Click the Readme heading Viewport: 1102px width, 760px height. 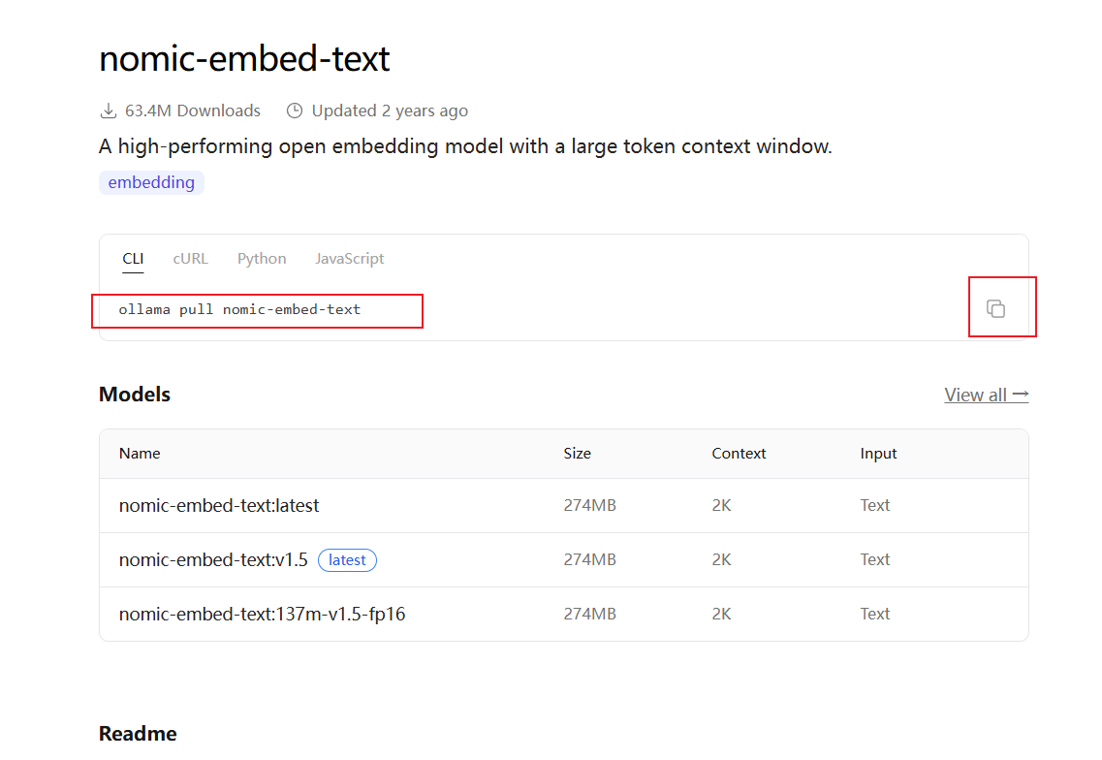tap(138, 733)
